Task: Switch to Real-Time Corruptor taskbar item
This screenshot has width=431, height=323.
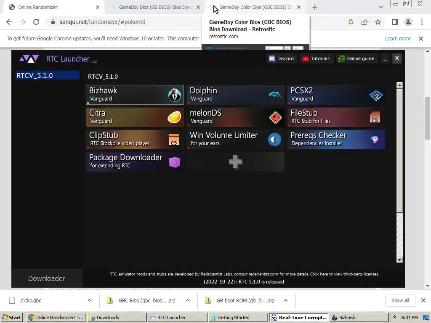Action: pyautogui.click(x=298, y=318)
